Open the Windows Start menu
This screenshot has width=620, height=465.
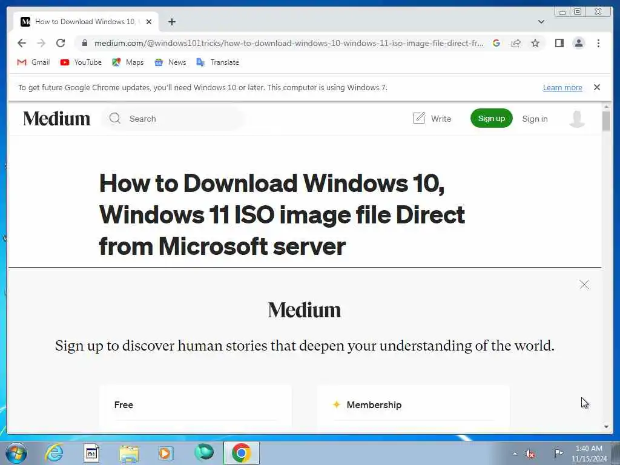point(16,453)
